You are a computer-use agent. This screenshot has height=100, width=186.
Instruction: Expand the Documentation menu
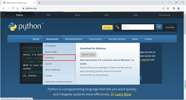[x=73, y=39]
